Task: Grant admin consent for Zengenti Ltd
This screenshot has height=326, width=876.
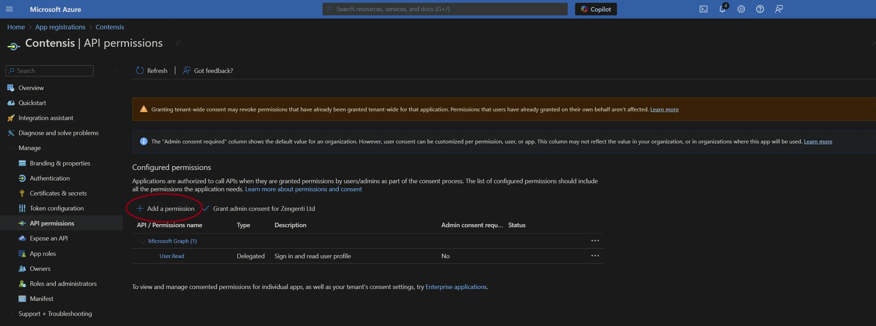Action: 259,208
